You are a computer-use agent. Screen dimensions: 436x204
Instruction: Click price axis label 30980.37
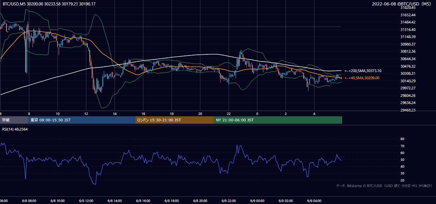(x=408, y=44)
